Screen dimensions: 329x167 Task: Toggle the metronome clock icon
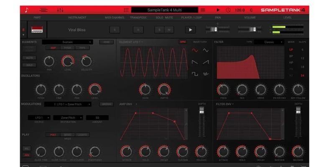[228, 10]
